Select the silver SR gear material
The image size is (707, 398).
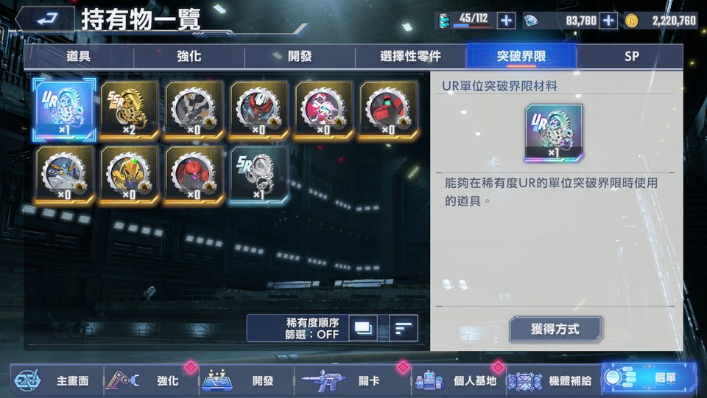258,175
